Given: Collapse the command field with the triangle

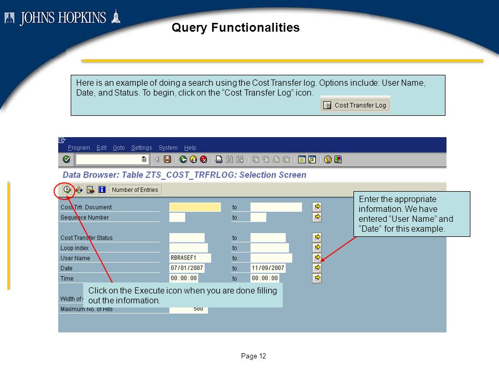Looking at the screenshot, I should tap(157, 159).
